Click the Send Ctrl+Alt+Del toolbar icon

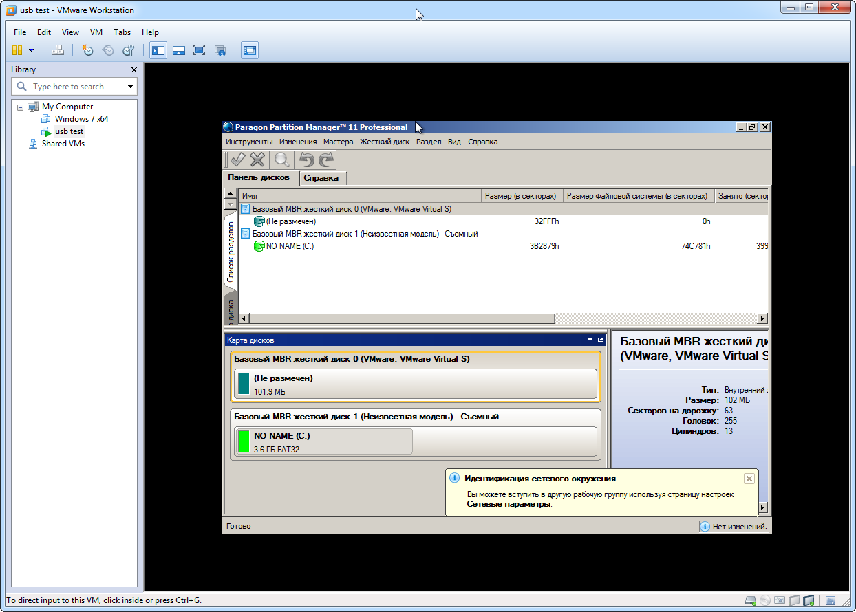click(x=58, y=50)
